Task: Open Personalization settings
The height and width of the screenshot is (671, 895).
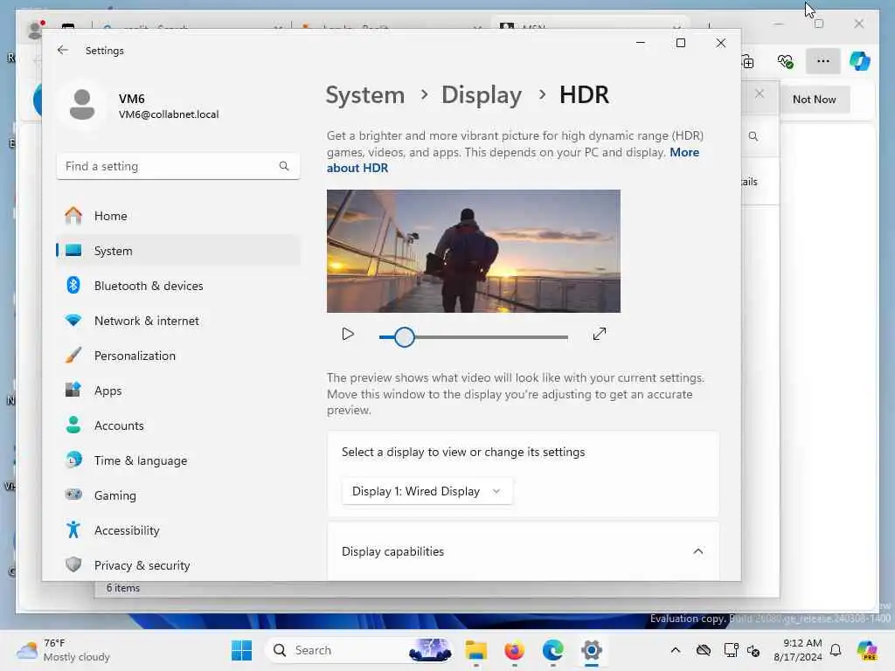Action: point(178,356)
